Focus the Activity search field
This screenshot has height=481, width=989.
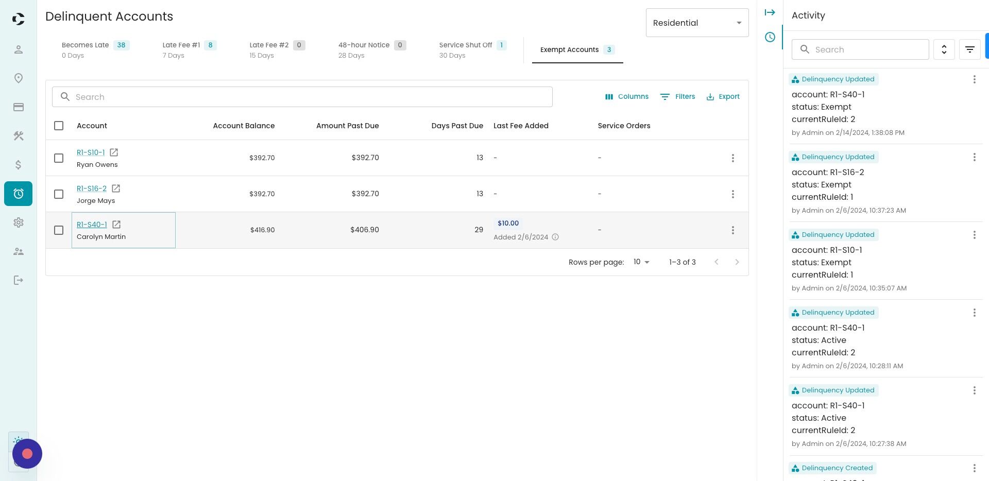[x=860, y=49]
